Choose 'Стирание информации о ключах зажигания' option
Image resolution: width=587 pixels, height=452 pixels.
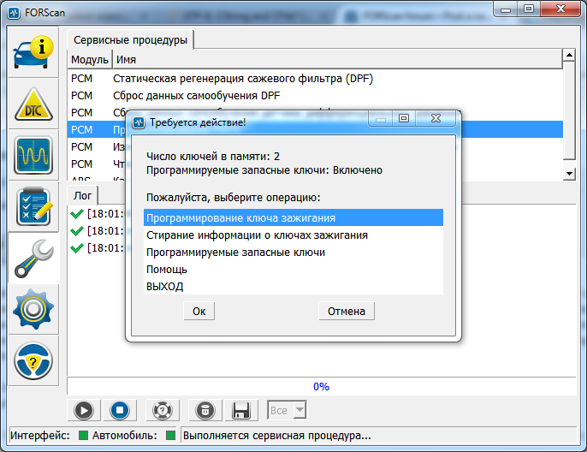(x=257, y=235)
